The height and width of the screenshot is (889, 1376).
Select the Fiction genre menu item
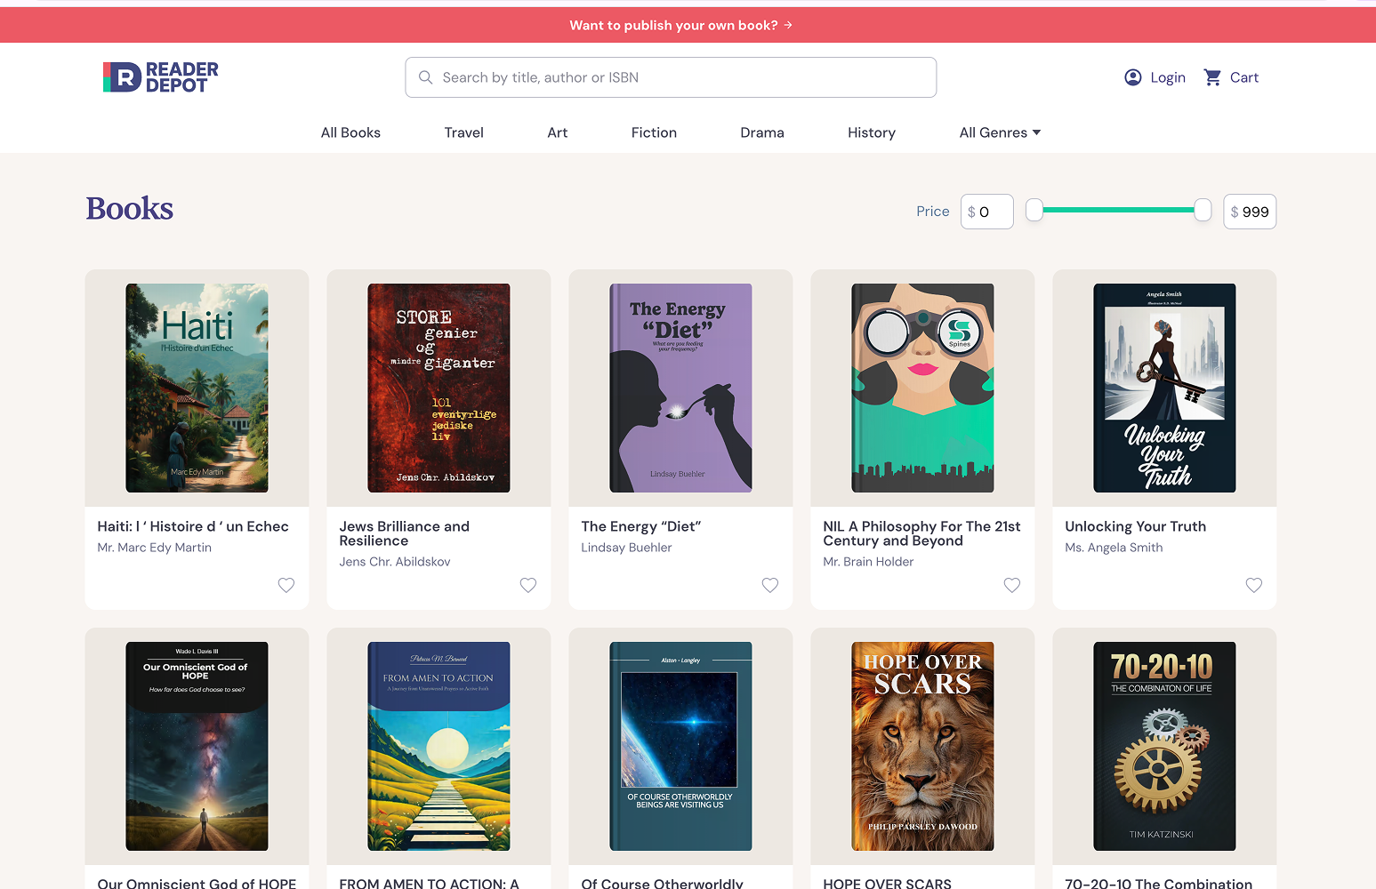654,132
